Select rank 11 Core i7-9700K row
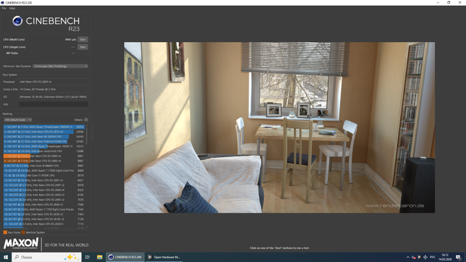Screen dimensions: 466x262 [44, 175]
